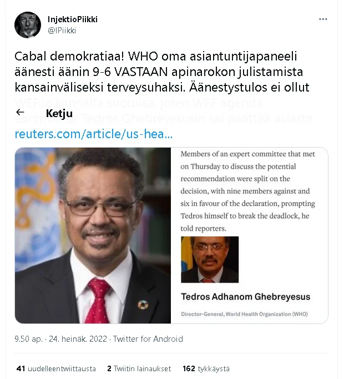Open the InjektioPiikki display name

point(73,19)
